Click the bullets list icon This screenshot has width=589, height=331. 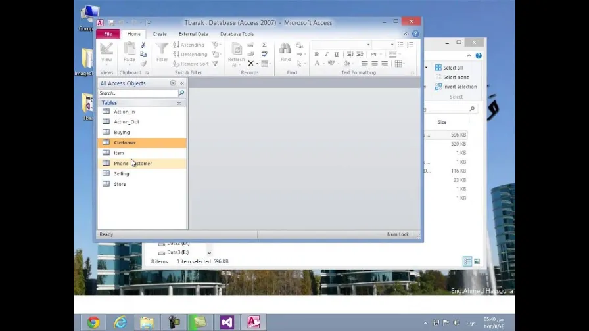click(x=400, y=45)
